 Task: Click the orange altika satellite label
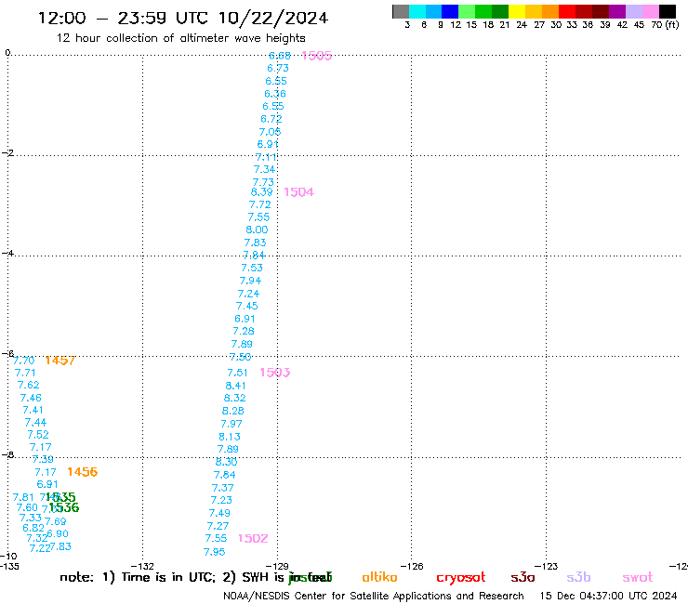(x=379, y=577)
